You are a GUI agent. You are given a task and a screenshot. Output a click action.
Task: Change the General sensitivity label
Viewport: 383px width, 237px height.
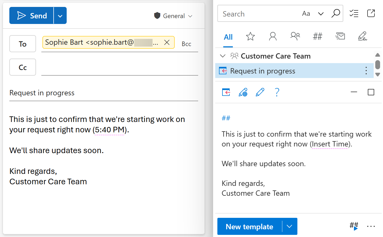(x=173, y=16)
